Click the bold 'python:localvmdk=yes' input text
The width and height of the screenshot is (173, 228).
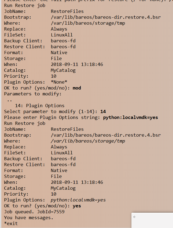coord(131,117)
